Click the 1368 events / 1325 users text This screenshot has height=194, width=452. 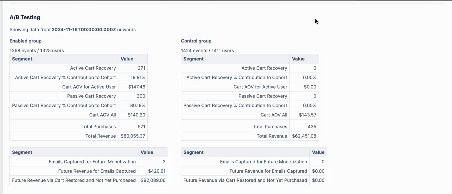tap(37, 50)
